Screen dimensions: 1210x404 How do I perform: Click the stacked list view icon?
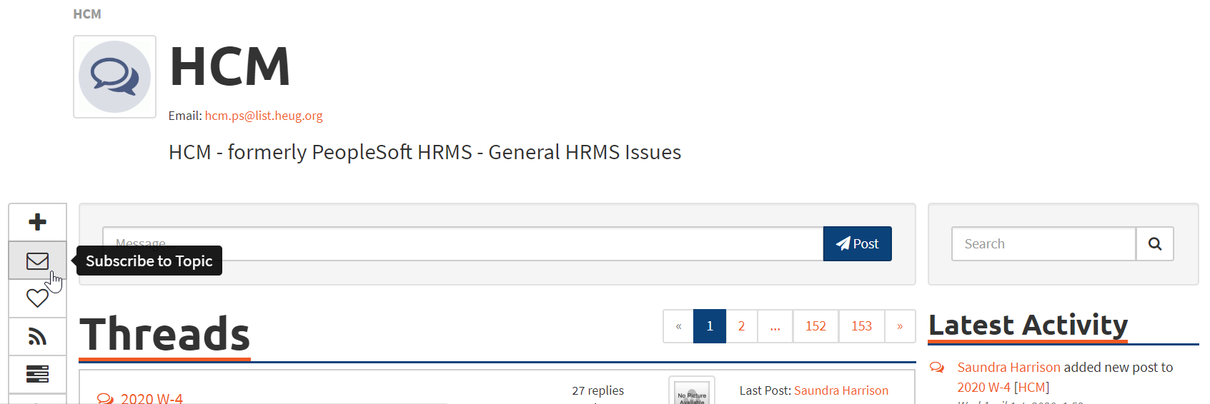(37, 374)
